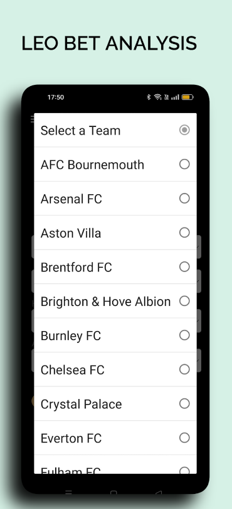
Task: Choose Arsenal FC radio option
Action: [x=184, y=199]
